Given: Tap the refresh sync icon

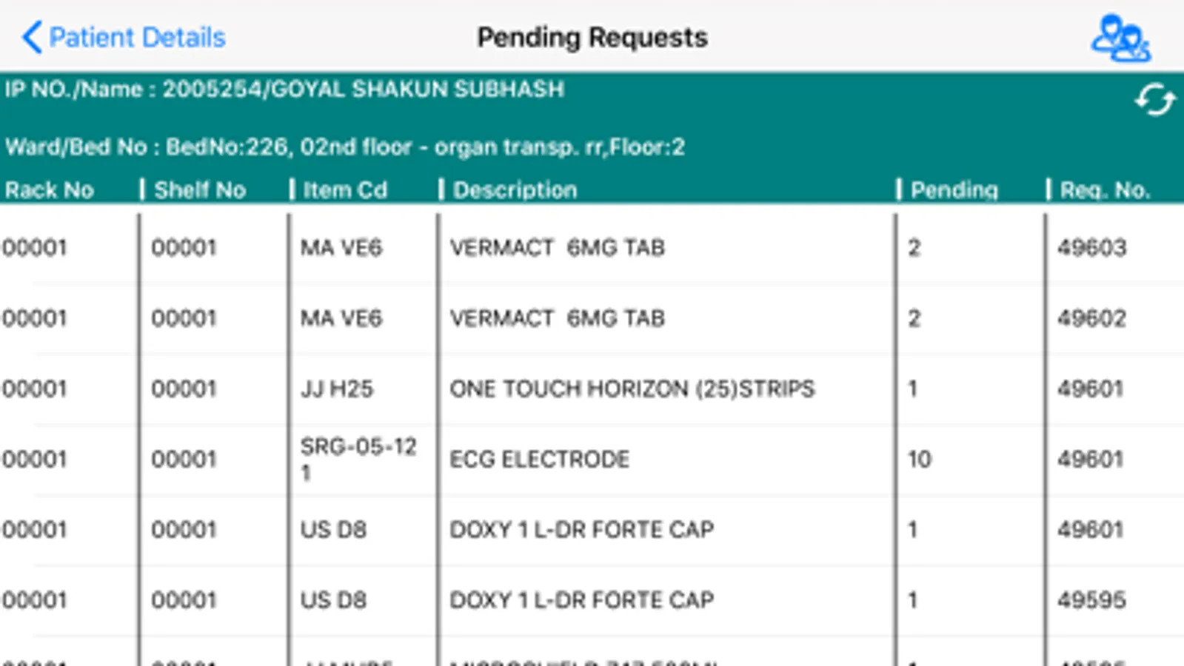Looking at the screenshot, I should point(1154,100).
